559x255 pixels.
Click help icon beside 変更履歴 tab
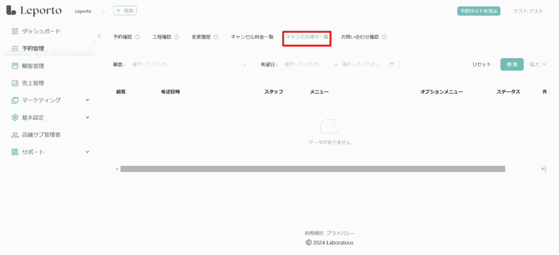(x=216, y=37)
